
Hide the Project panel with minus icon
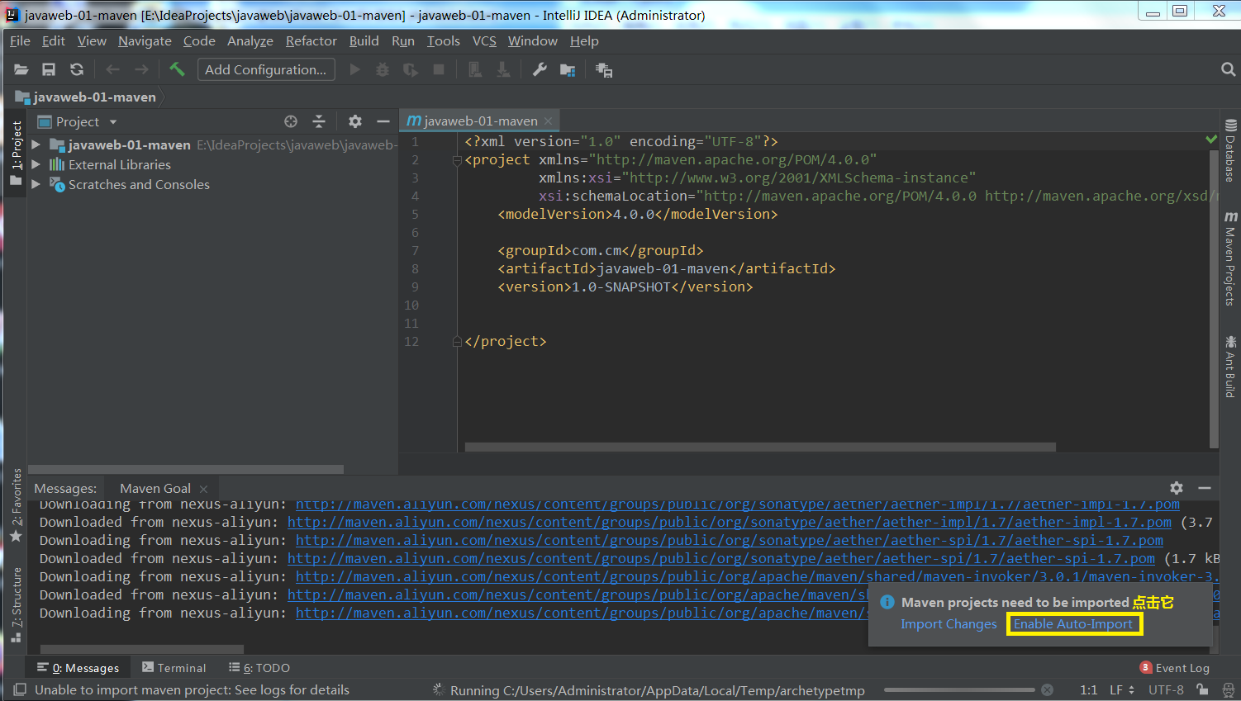click(383, 121)
